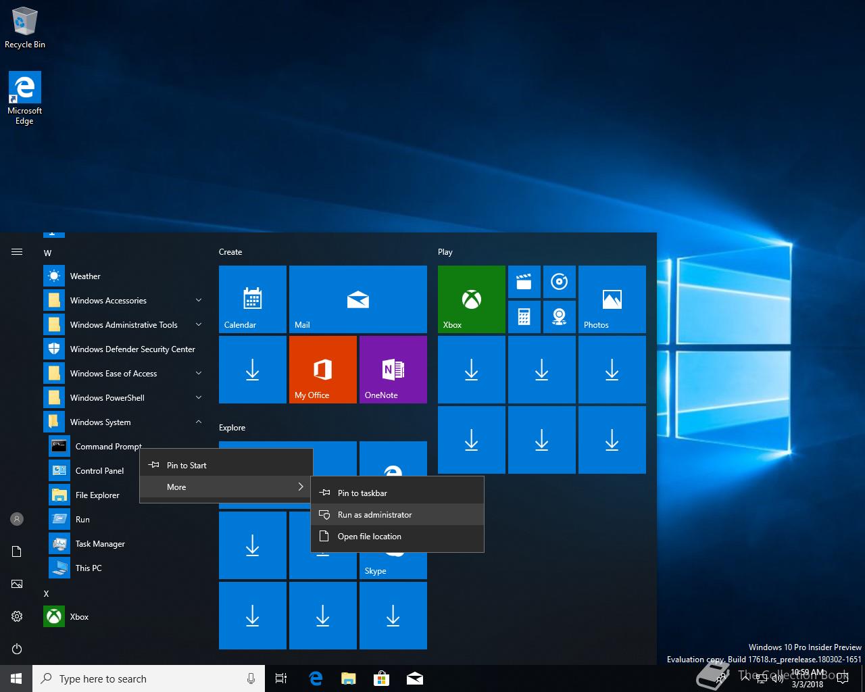
Task: Expand Windows Administrative Tools folder
Action: pos(124,325)
